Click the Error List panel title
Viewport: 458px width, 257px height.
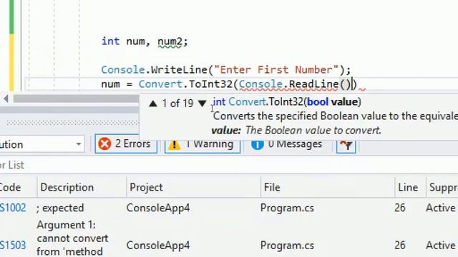point(12,165)
